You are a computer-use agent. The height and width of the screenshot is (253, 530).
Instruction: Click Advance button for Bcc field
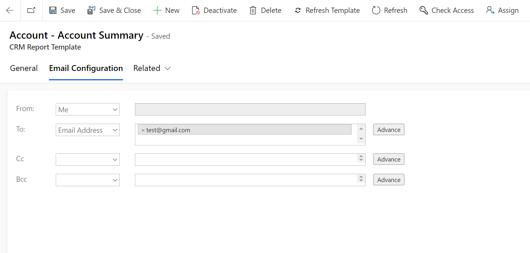(389, 180)
